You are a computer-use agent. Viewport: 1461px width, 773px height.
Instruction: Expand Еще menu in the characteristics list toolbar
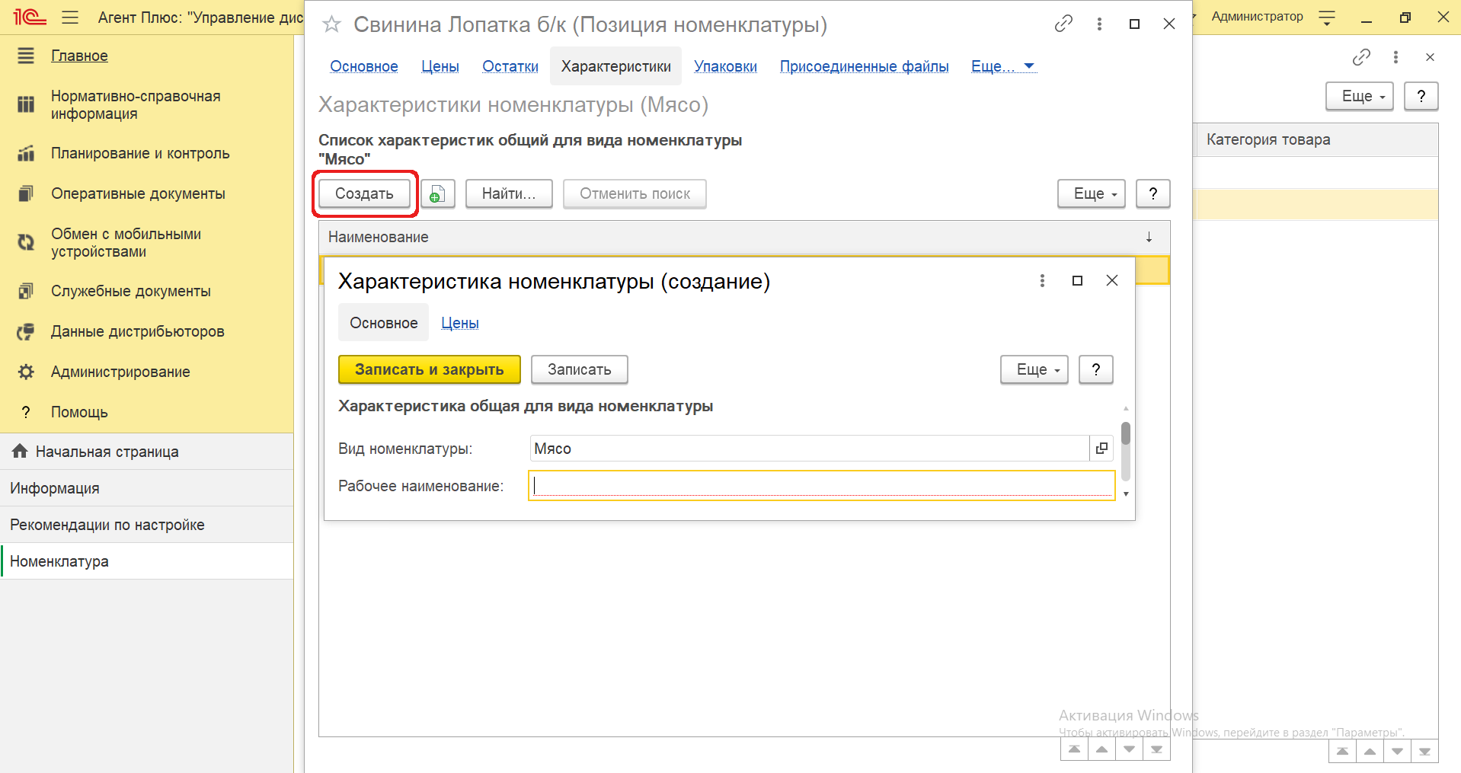1091,194
